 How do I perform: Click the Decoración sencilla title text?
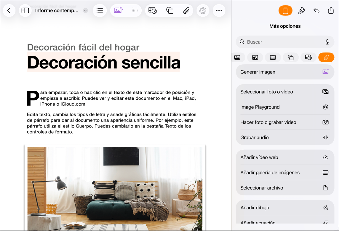click(103, 63)
